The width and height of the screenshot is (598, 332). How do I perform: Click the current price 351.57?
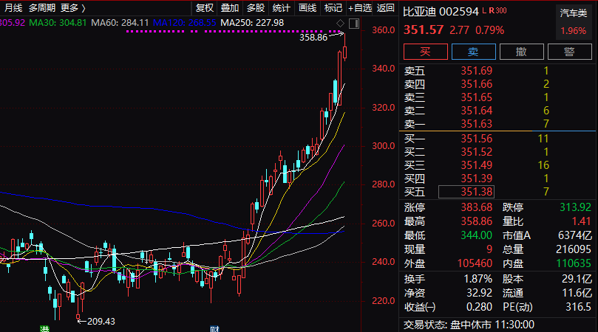(x=424, y=30)
